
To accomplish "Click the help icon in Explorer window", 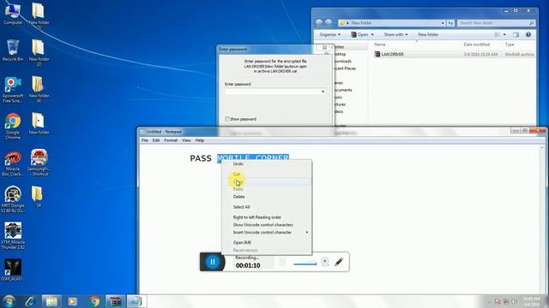I will point(528,34).
